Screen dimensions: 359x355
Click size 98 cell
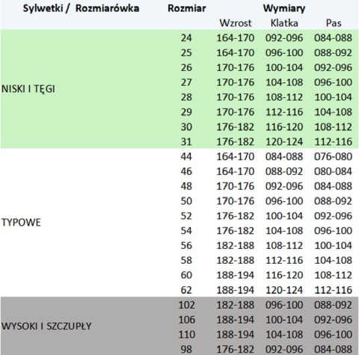click(186, 349)
